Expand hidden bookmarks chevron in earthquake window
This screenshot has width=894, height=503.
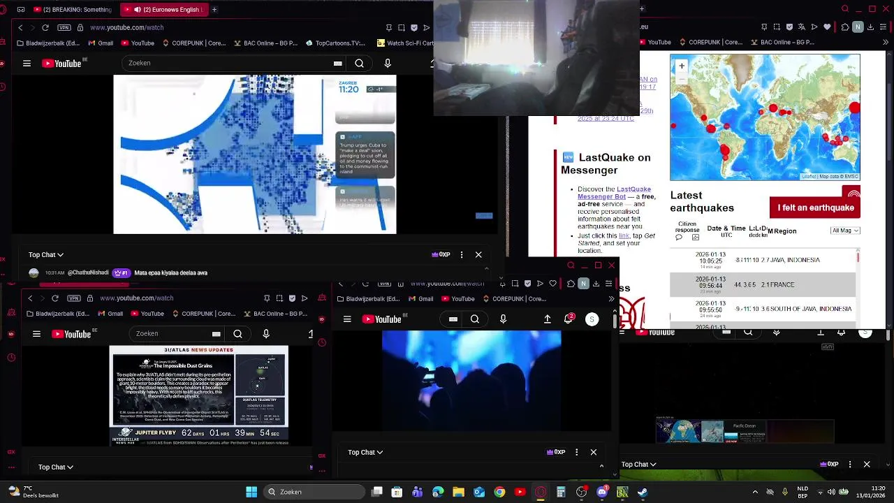[886, 42]
